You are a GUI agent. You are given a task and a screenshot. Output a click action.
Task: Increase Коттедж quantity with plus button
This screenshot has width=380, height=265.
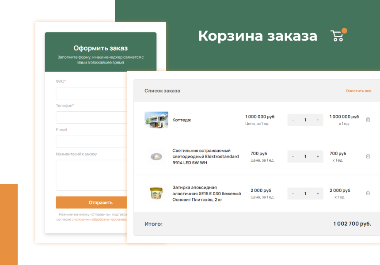(317, 120)
